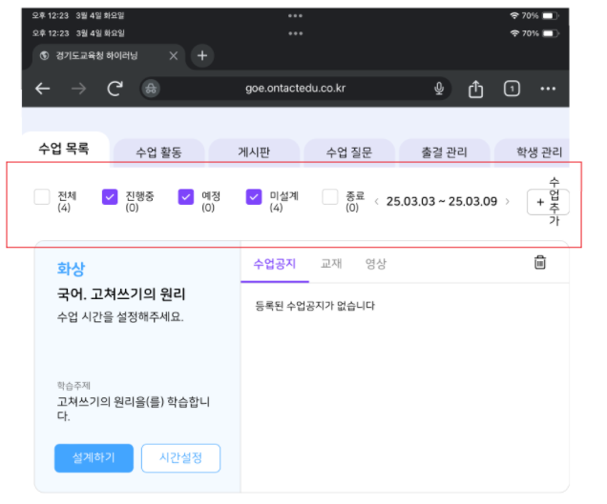Go to next week with right chevron
This screenshot has height=504, width=607.
[x=507, y=202]
